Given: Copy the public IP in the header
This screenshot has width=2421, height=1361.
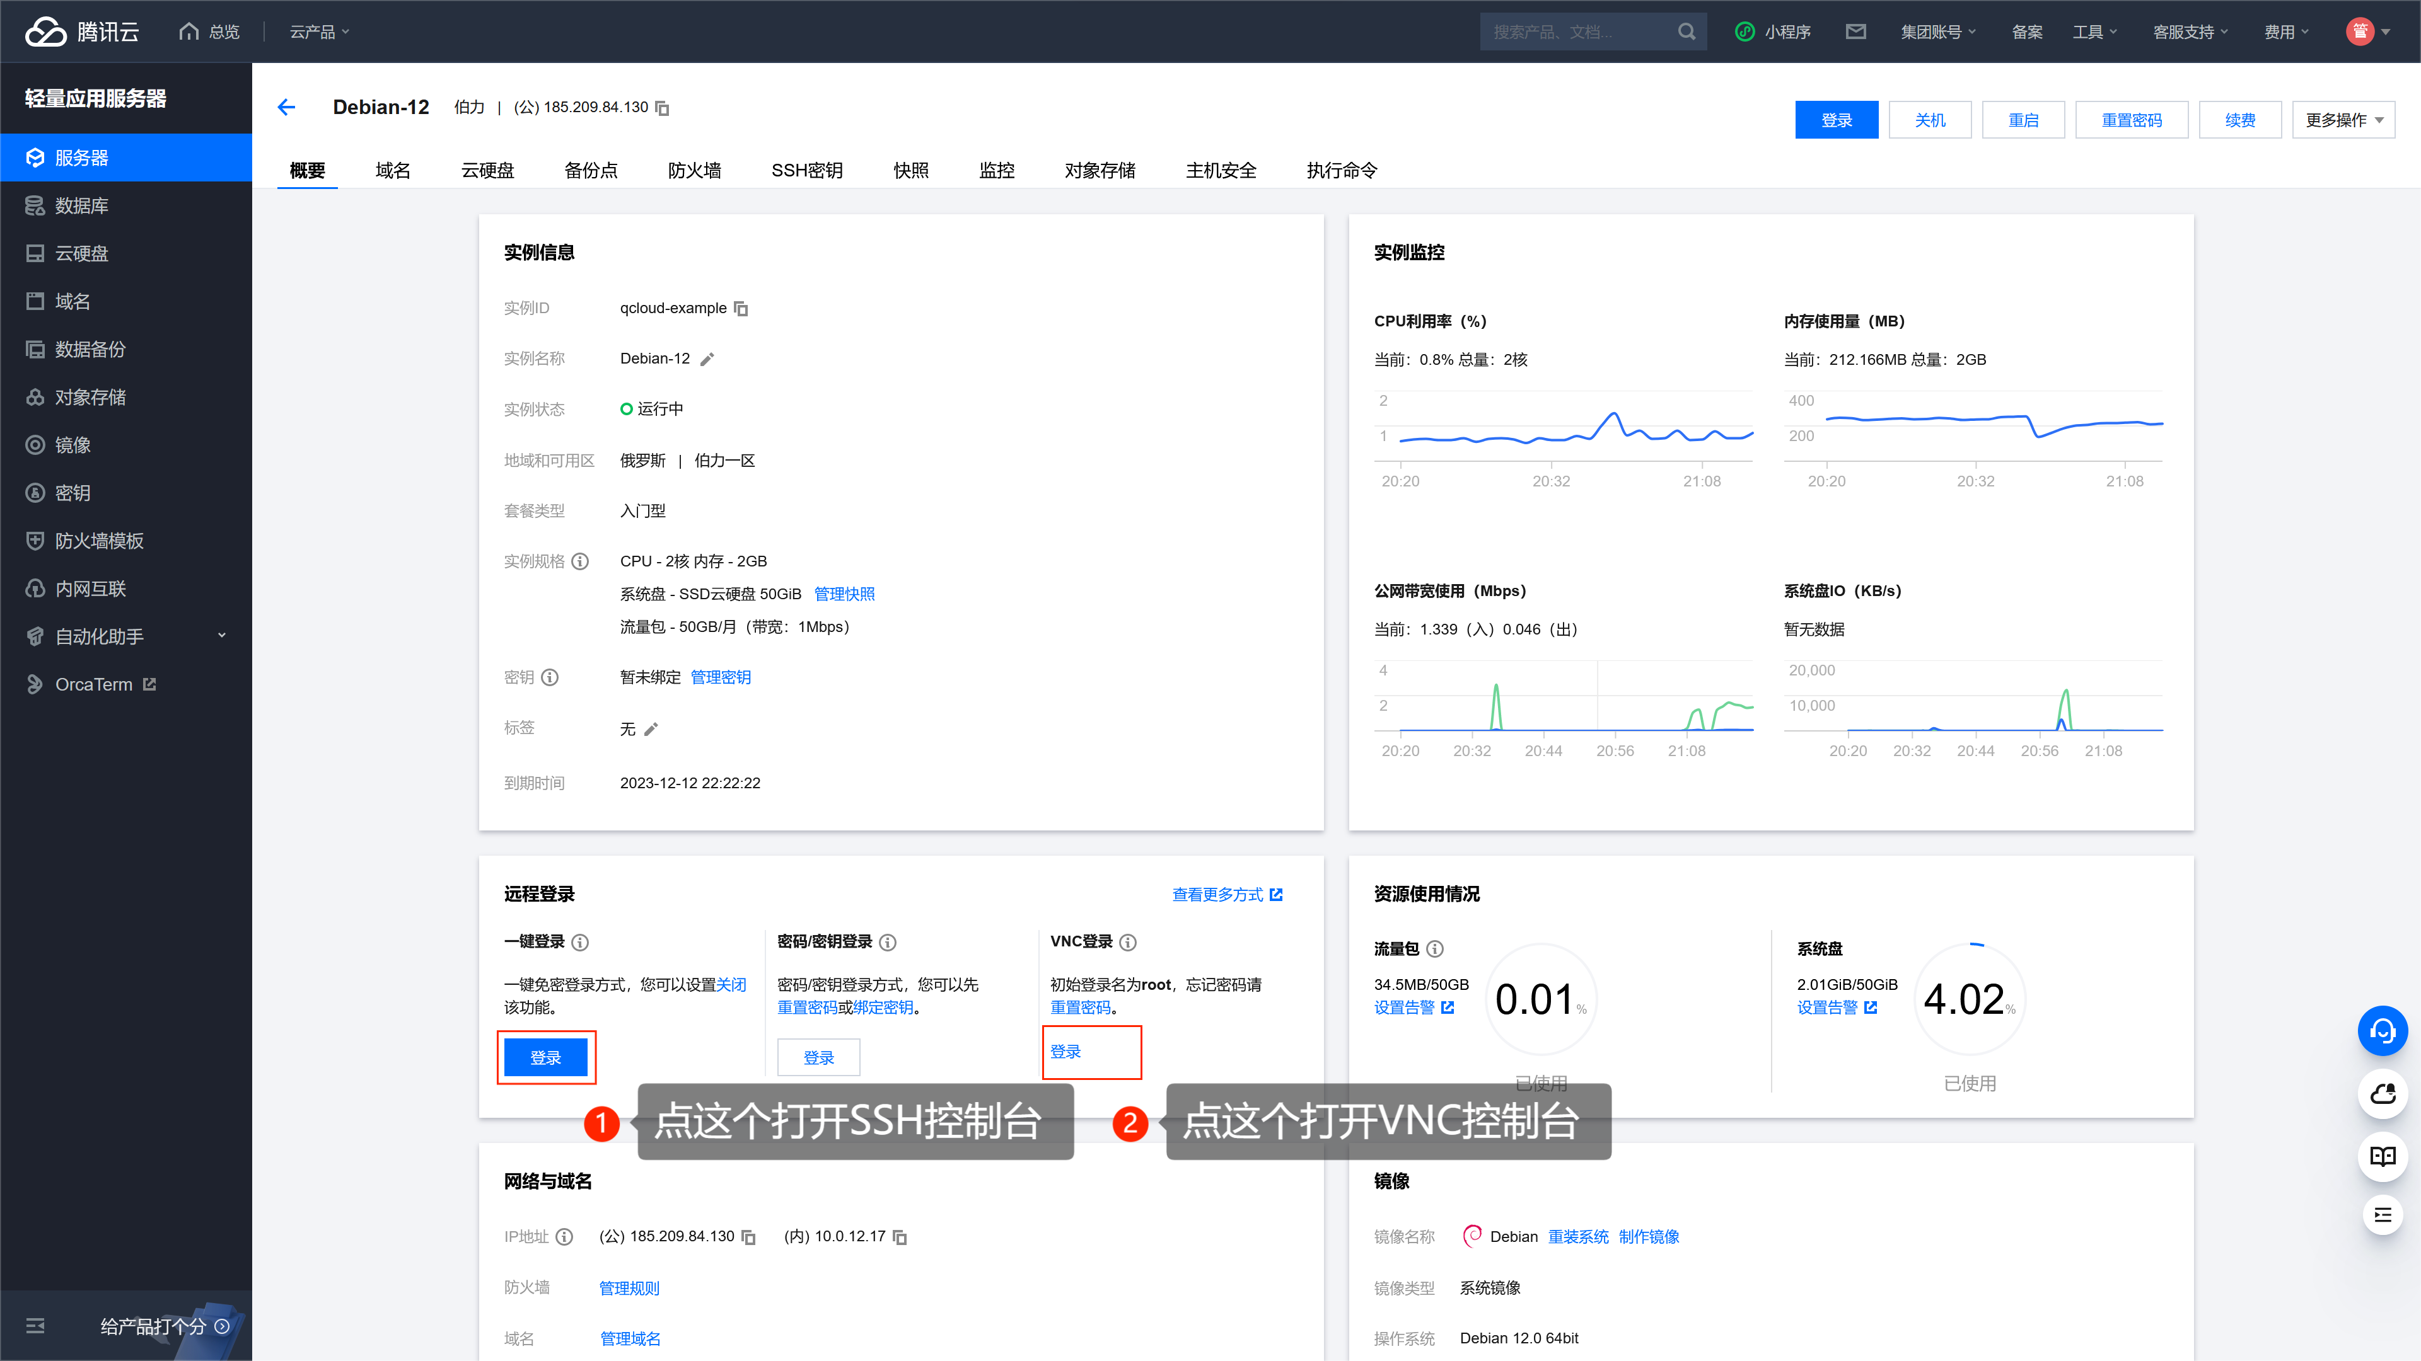Looking at the screenshot, I should pyautogui.click(x=663, y=108).
